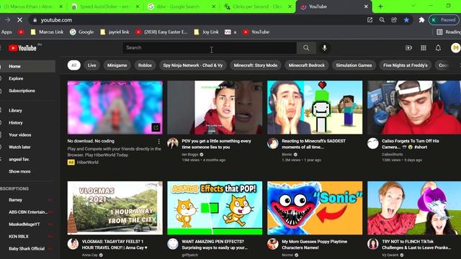Open Baby Shark Official subscription channel
This screenshot has height=259, width=461.
click(x=27, y=249)
